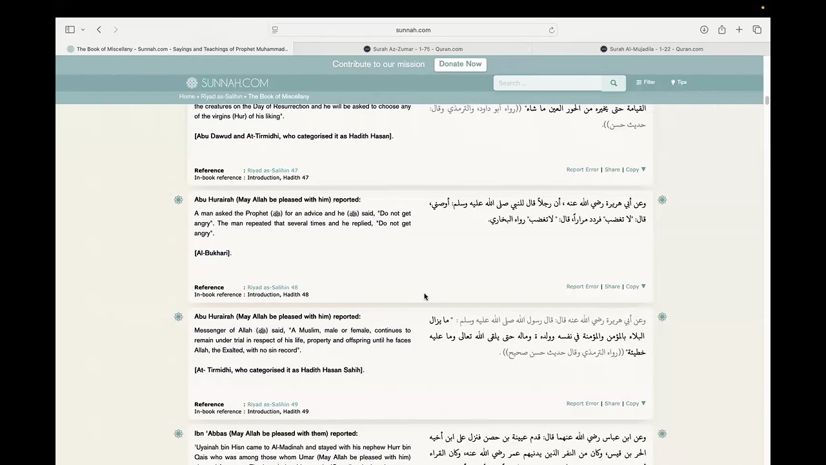The image size is (826, 465).
Task: Reload the page with the refresh icon
Action: point(552,30)
